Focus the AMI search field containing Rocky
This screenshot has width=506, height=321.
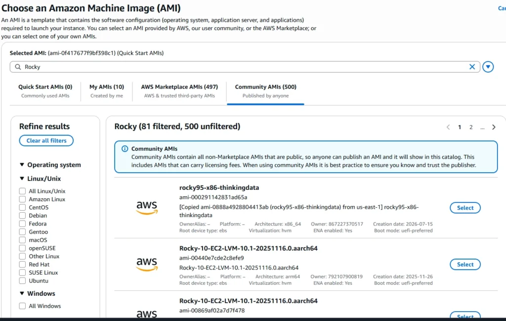click(245, 67)
